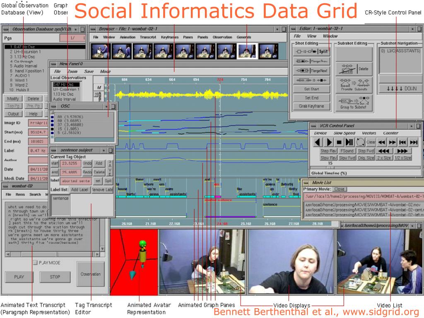424x318 pixels.
Task: Click the play/pause bar icon in VCR panel
Action: pos(349,142)
